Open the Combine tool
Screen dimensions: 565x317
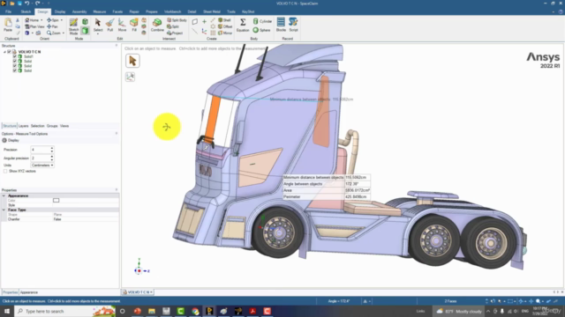(x=157, y=26)
